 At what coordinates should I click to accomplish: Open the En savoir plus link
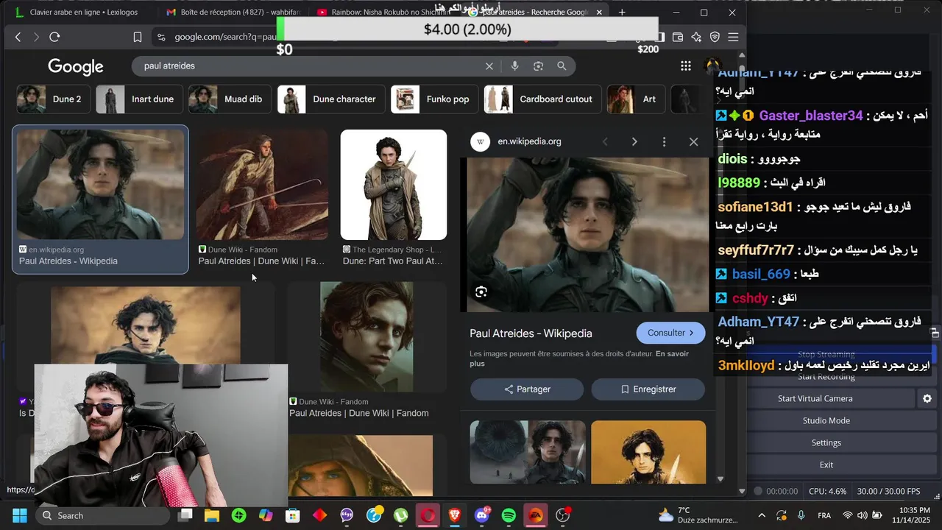(x=580, y=358)
